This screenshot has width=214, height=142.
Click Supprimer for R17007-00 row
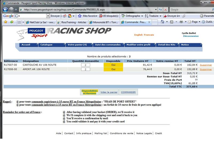[206, 65]
